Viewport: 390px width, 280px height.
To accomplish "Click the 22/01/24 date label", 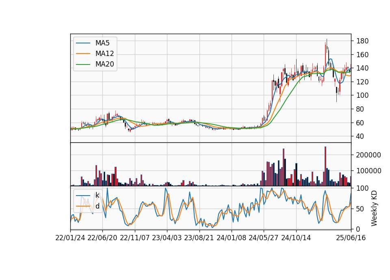I will 70,238.
